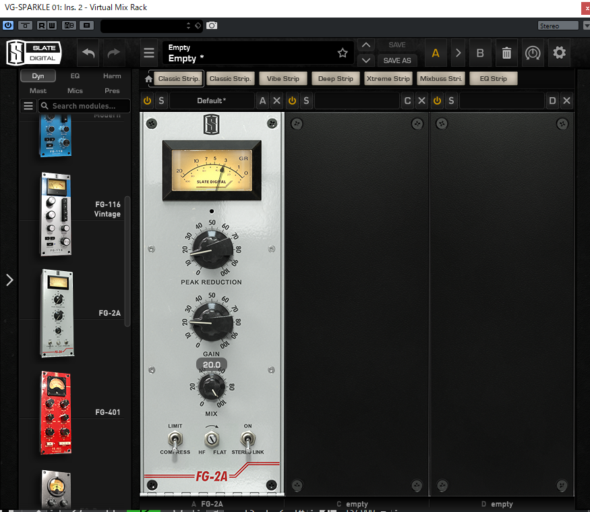Screen dimensions: 590x512
Task: Toggle power for slot C module
Action: [x=292, y=101]
